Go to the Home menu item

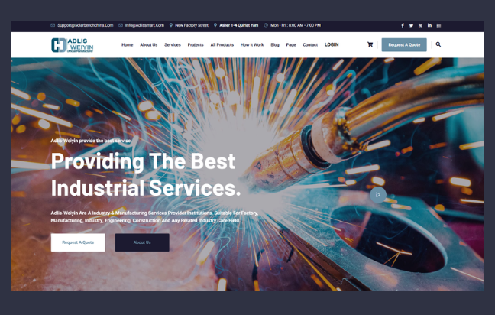coord(127,45)
